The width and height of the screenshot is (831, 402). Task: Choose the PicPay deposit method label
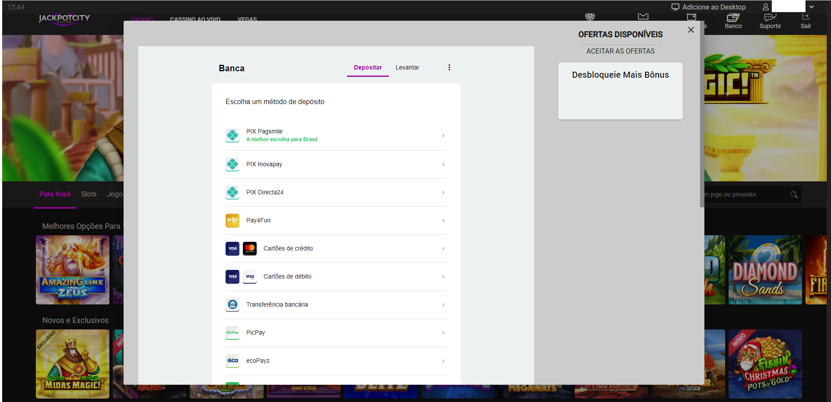[x=255, y=333]
